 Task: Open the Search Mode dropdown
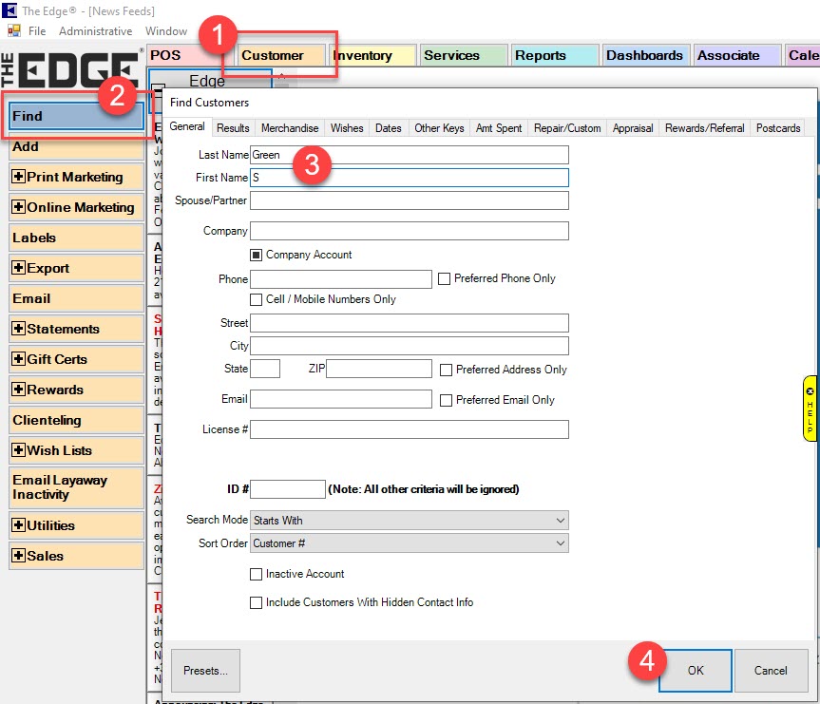pyautogui.click(x=410, y=521)
